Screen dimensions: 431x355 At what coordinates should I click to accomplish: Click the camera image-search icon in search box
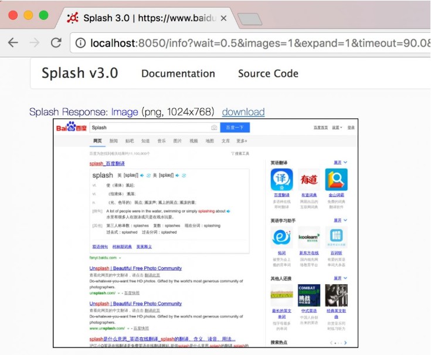pyautogui.click(x=214, y=128)
